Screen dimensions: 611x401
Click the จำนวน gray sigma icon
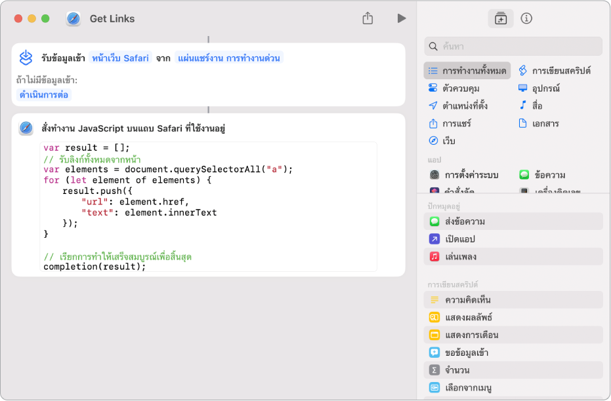434,370
